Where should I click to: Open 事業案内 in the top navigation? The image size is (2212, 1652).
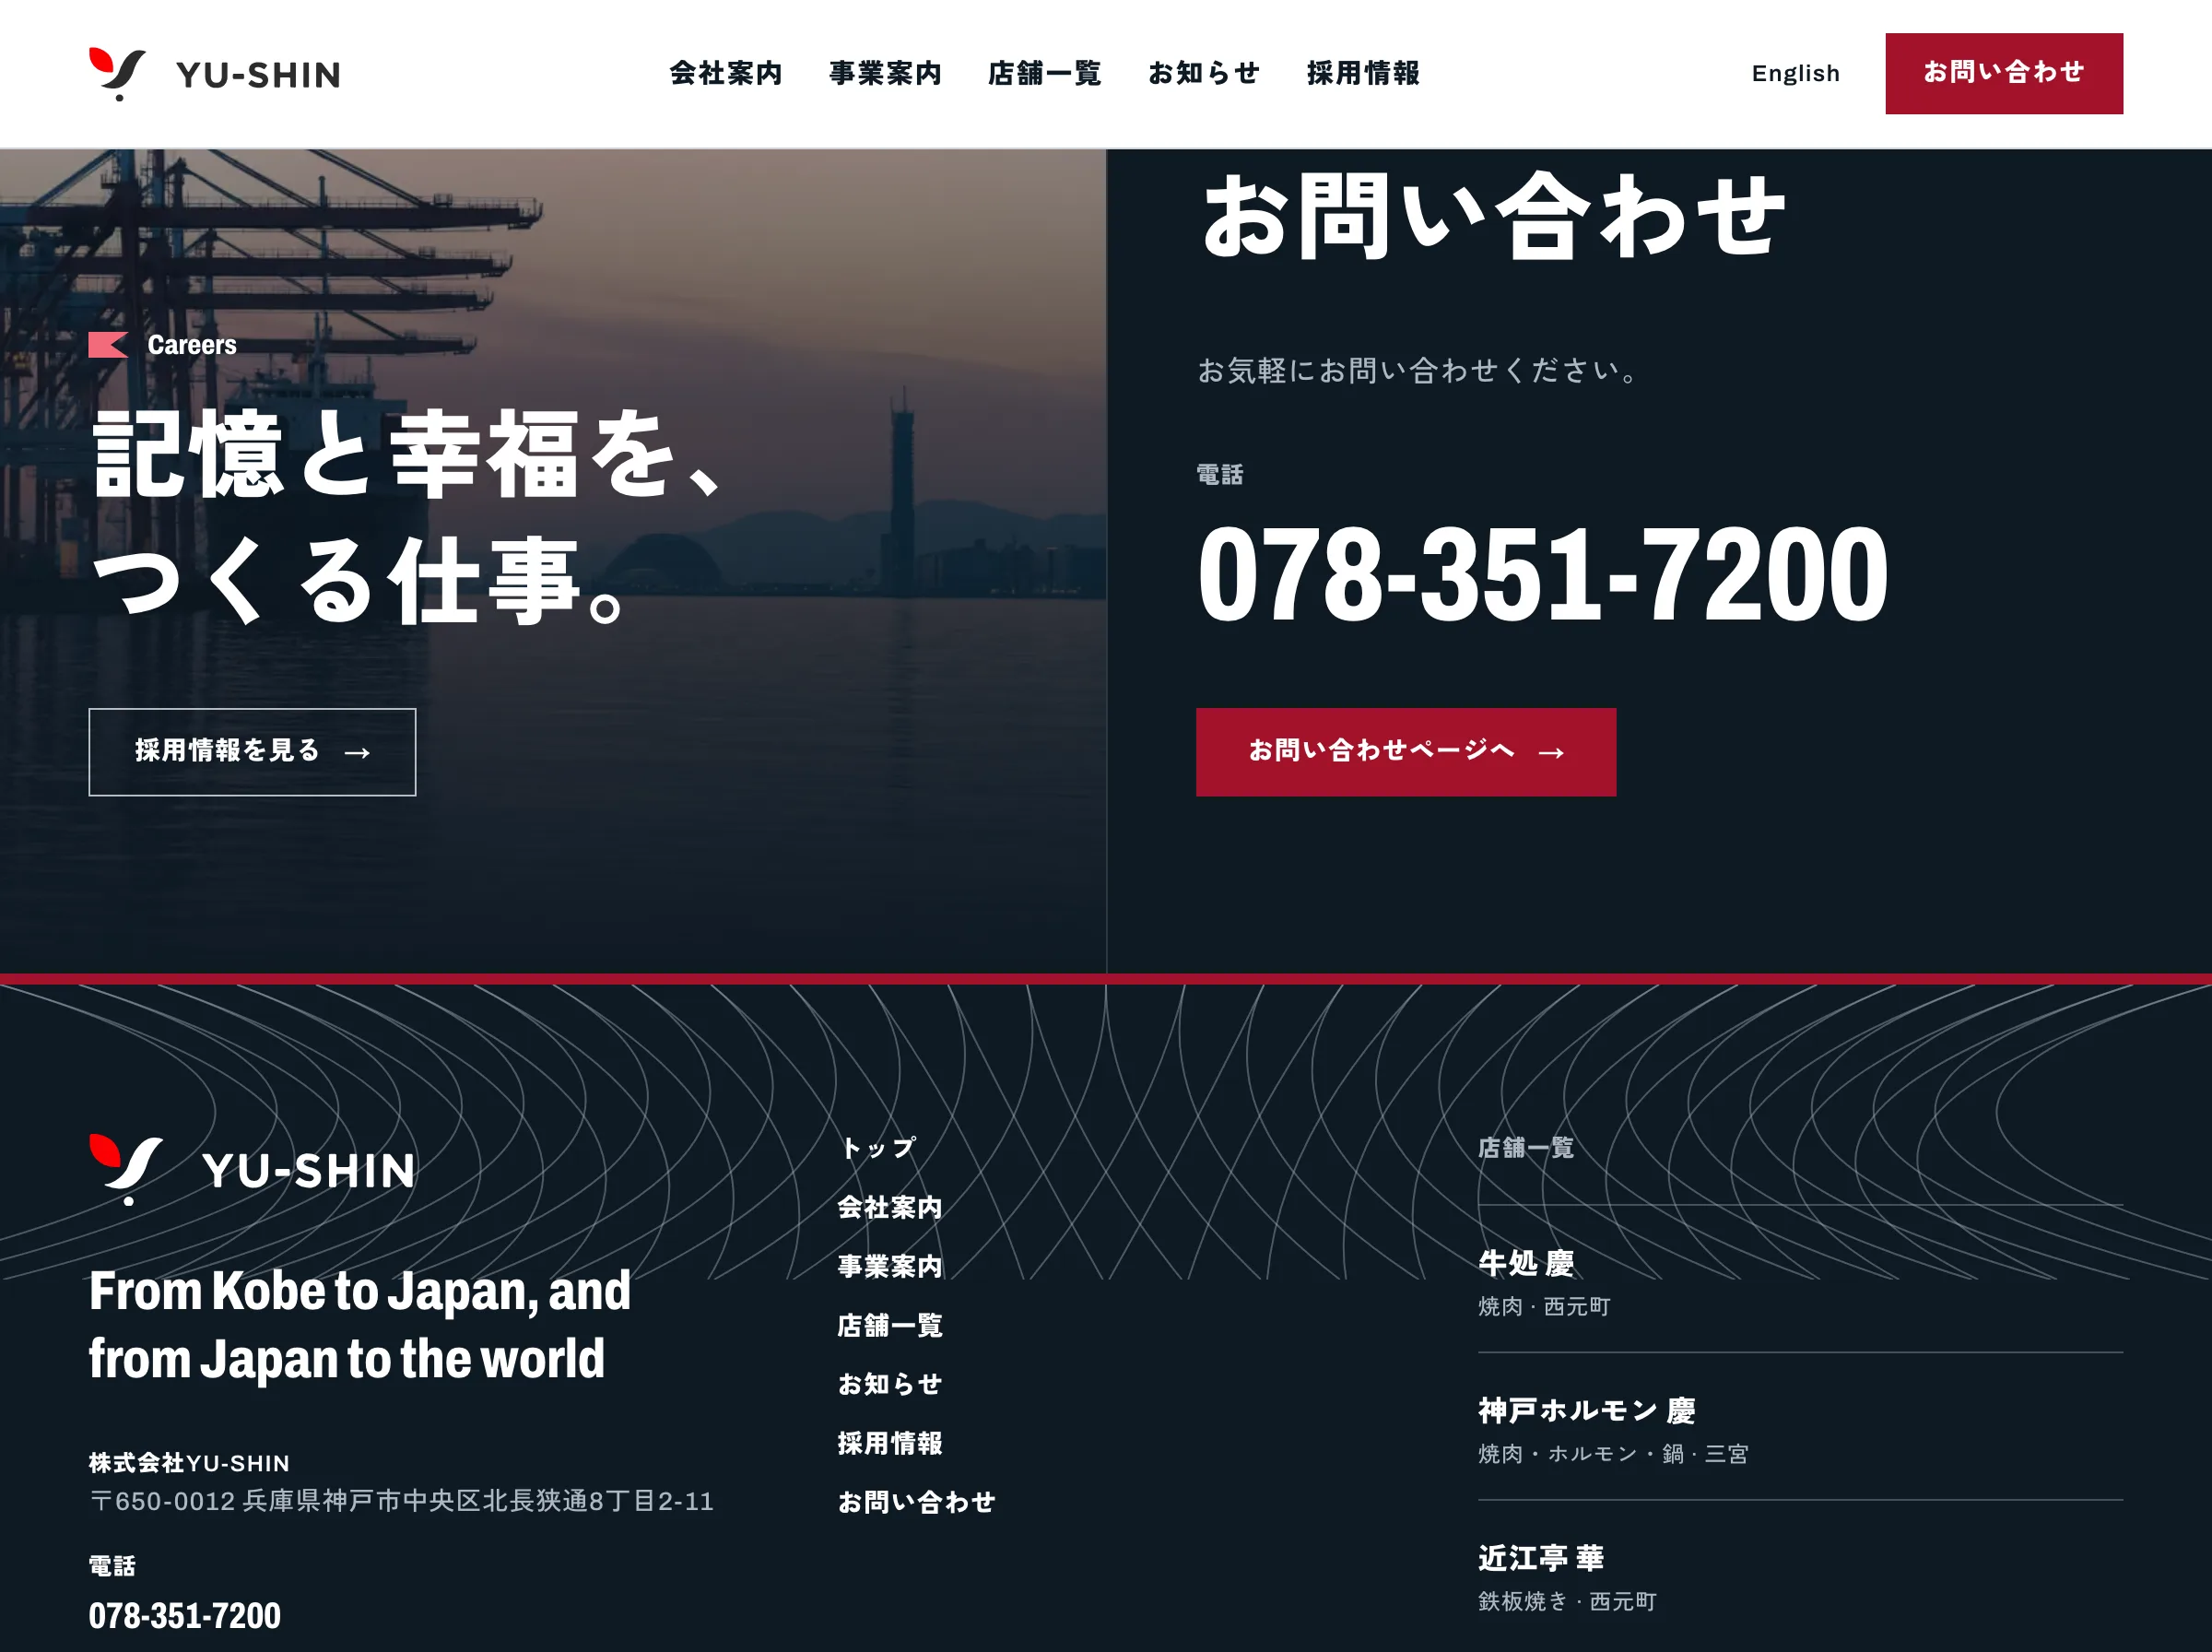click(886, 73)
